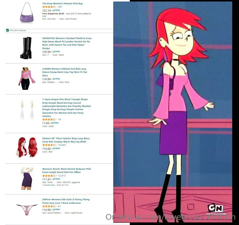Open The Drop Women's Melanie Mini Bag link
Image resolution: width=239 pixels, height=225 pixels.
point(62,3)
